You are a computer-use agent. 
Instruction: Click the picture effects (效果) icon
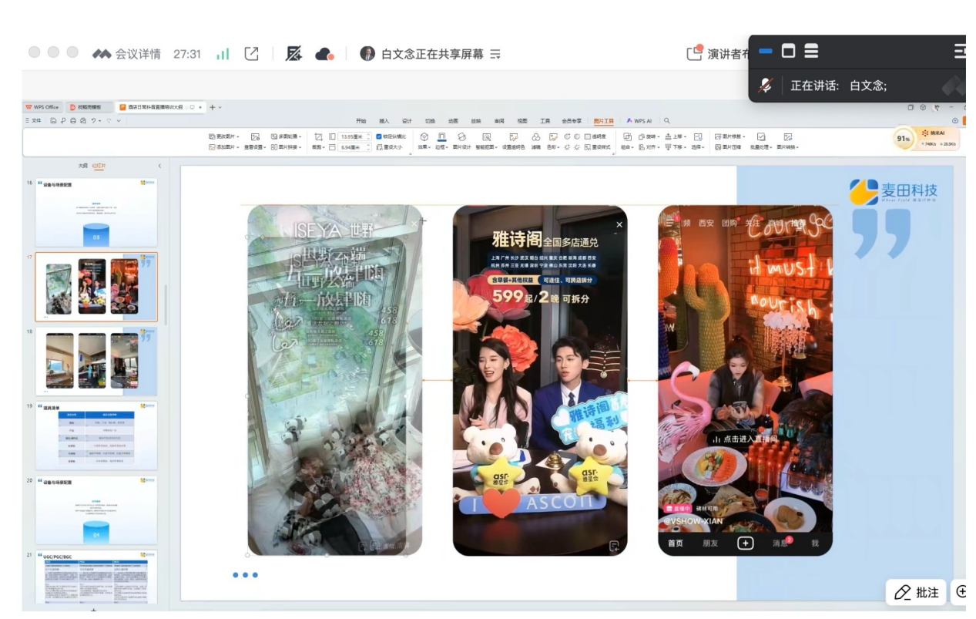tap(424, 136)
